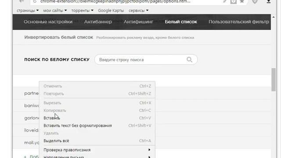281x158 pixels.
Task: Open the Антифишинг tab
Action: pos(138,22)
